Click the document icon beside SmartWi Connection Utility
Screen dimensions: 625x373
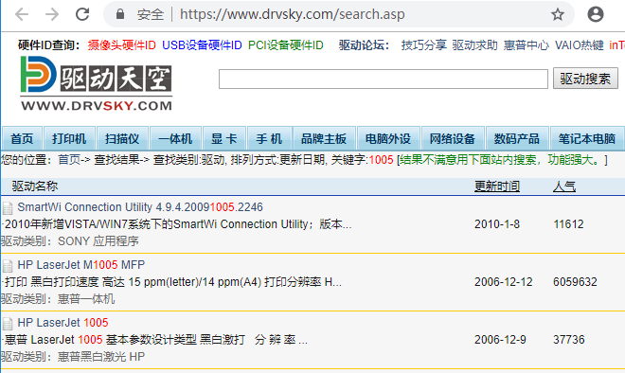coord(8,208)
